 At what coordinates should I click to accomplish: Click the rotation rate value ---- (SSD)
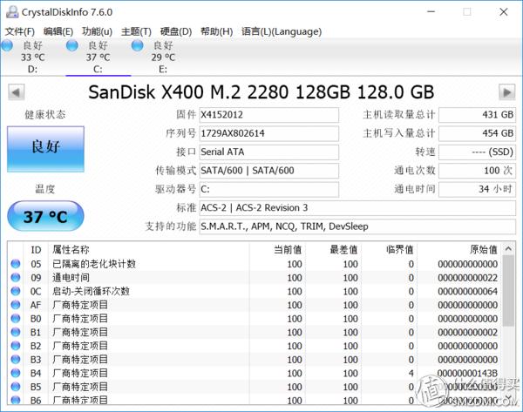click(x=477, y=152)
